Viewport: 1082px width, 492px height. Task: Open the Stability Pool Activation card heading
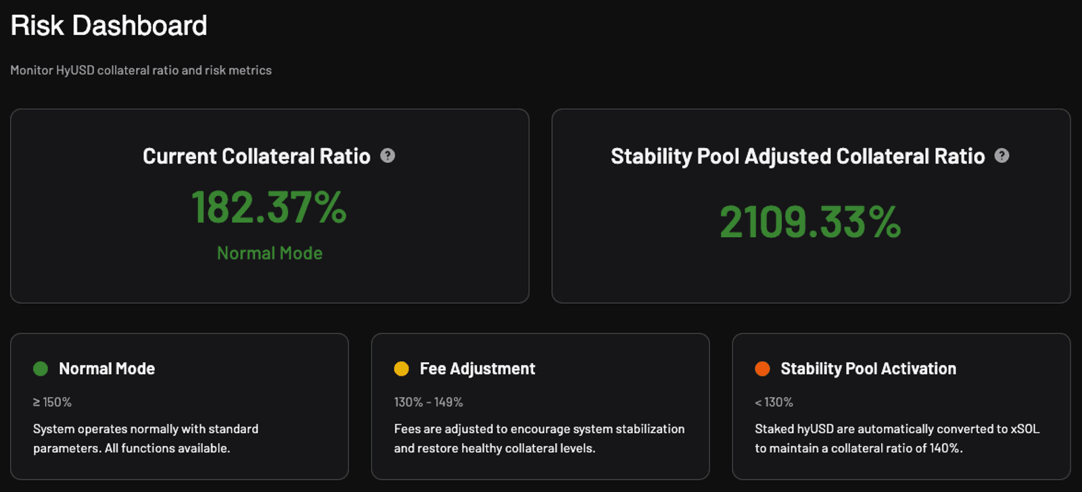[x=868, y=368]
